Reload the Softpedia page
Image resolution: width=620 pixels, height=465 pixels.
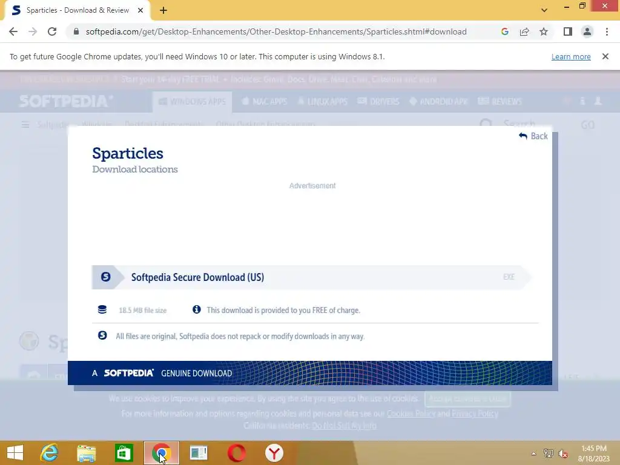click(52, 31)
